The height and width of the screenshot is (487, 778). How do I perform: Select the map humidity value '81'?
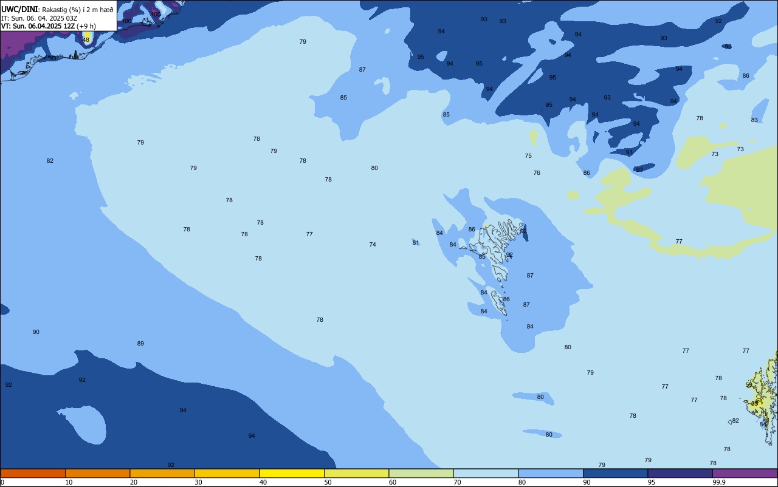tap(416, 243)
